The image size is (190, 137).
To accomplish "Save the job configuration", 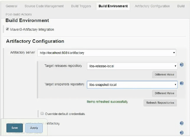I will (15, 128).
